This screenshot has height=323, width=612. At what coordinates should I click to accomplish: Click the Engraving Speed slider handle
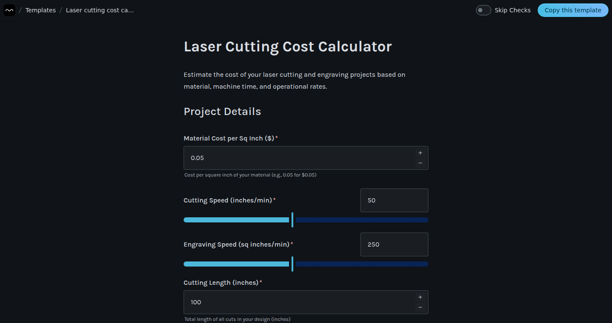(x=292, y=264)
